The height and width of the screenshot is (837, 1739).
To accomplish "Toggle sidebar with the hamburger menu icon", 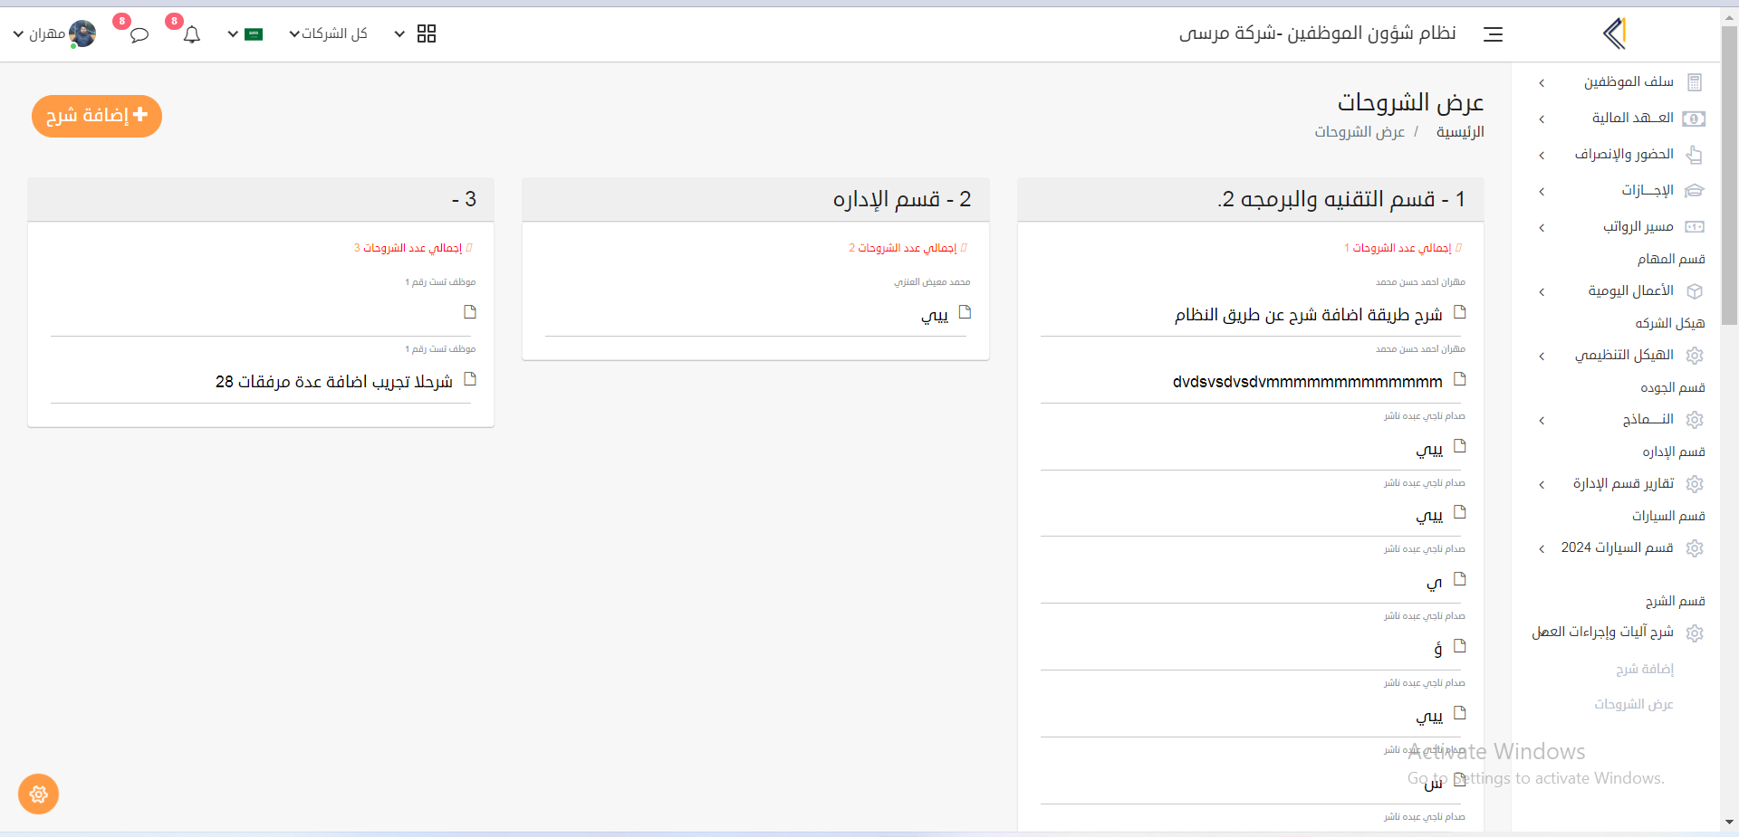I will click(1493, 34).
